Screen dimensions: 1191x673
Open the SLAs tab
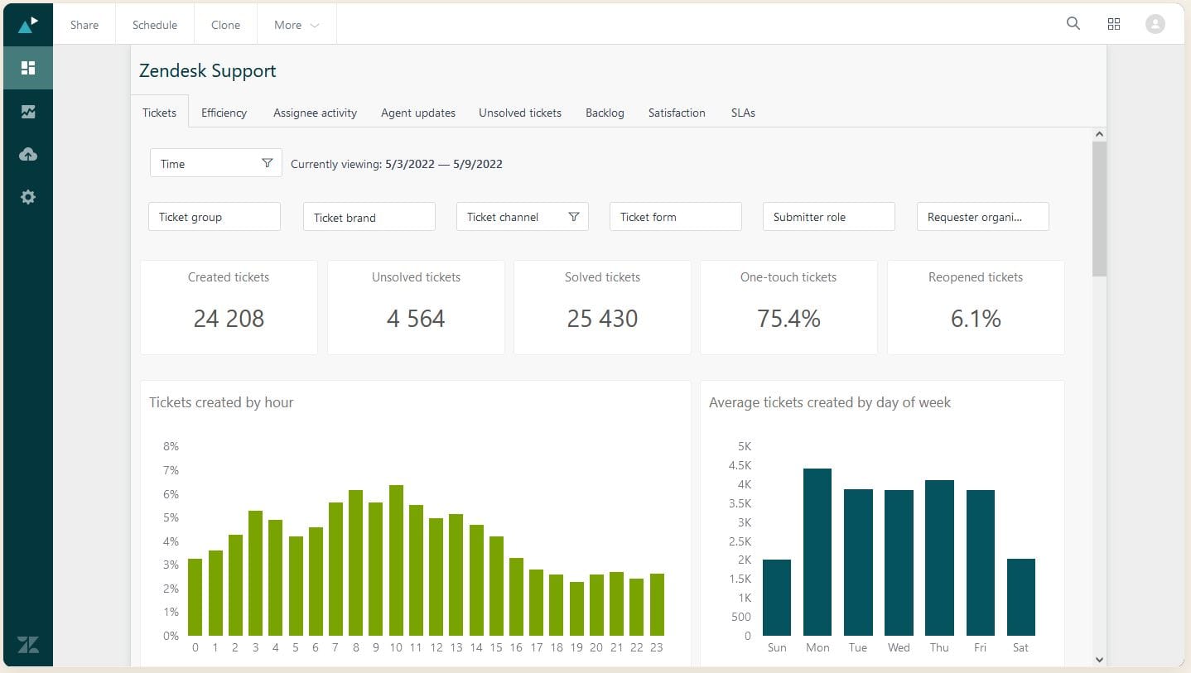coord(742,113)
